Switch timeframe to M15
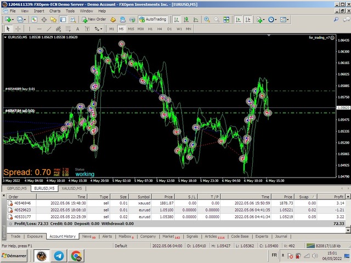 (x=131, y=29)
